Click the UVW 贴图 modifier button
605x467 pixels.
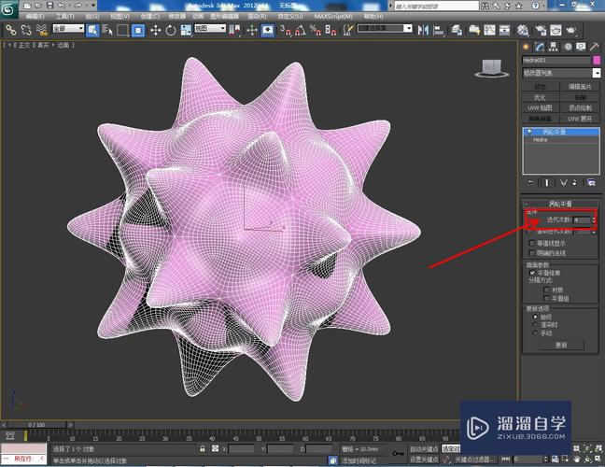(x=541, y=107)
